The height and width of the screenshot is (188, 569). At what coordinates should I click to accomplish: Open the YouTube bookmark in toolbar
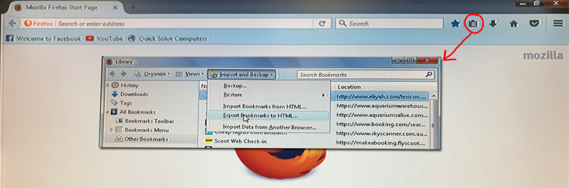pyautogui.click(x=105, y=39)
